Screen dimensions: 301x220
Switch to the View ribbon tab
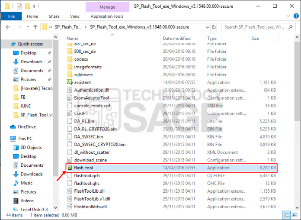click(75, 16)
